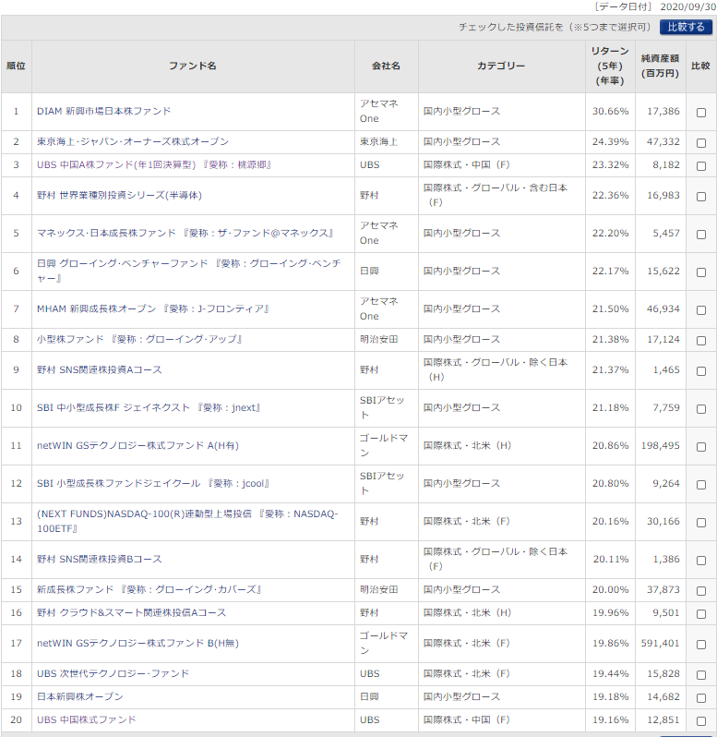Screen dimensions: 717x737
Task: Click the リターン(5年) column header
Action: point(610,66)
